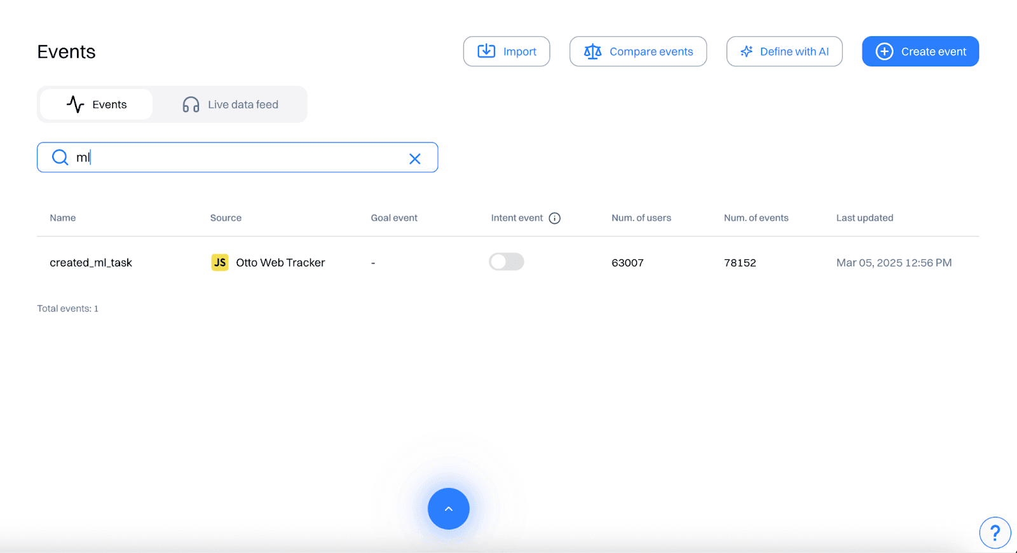Click the JS source icon for Otto Web Tracker

click(220, 263)
